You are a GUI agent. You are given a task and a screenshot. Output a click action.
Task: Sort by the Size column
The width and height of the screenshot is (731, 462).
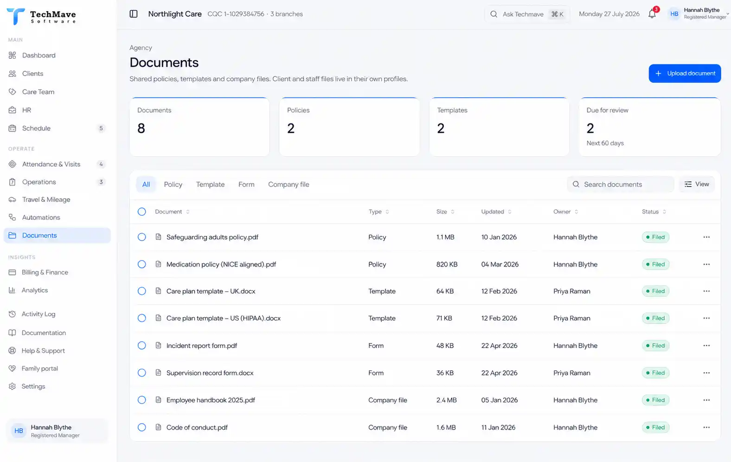click(x=445, y=212)
